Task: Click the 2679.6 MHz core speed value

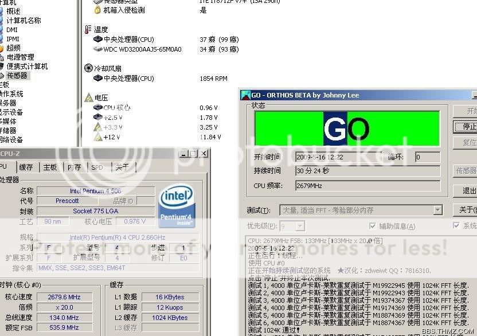Action: click(64, 297)
